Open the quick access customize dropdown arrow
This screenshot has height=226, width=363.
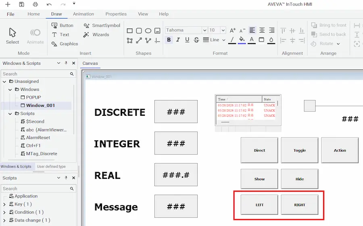pyautogui.click(x=74, y=4)
